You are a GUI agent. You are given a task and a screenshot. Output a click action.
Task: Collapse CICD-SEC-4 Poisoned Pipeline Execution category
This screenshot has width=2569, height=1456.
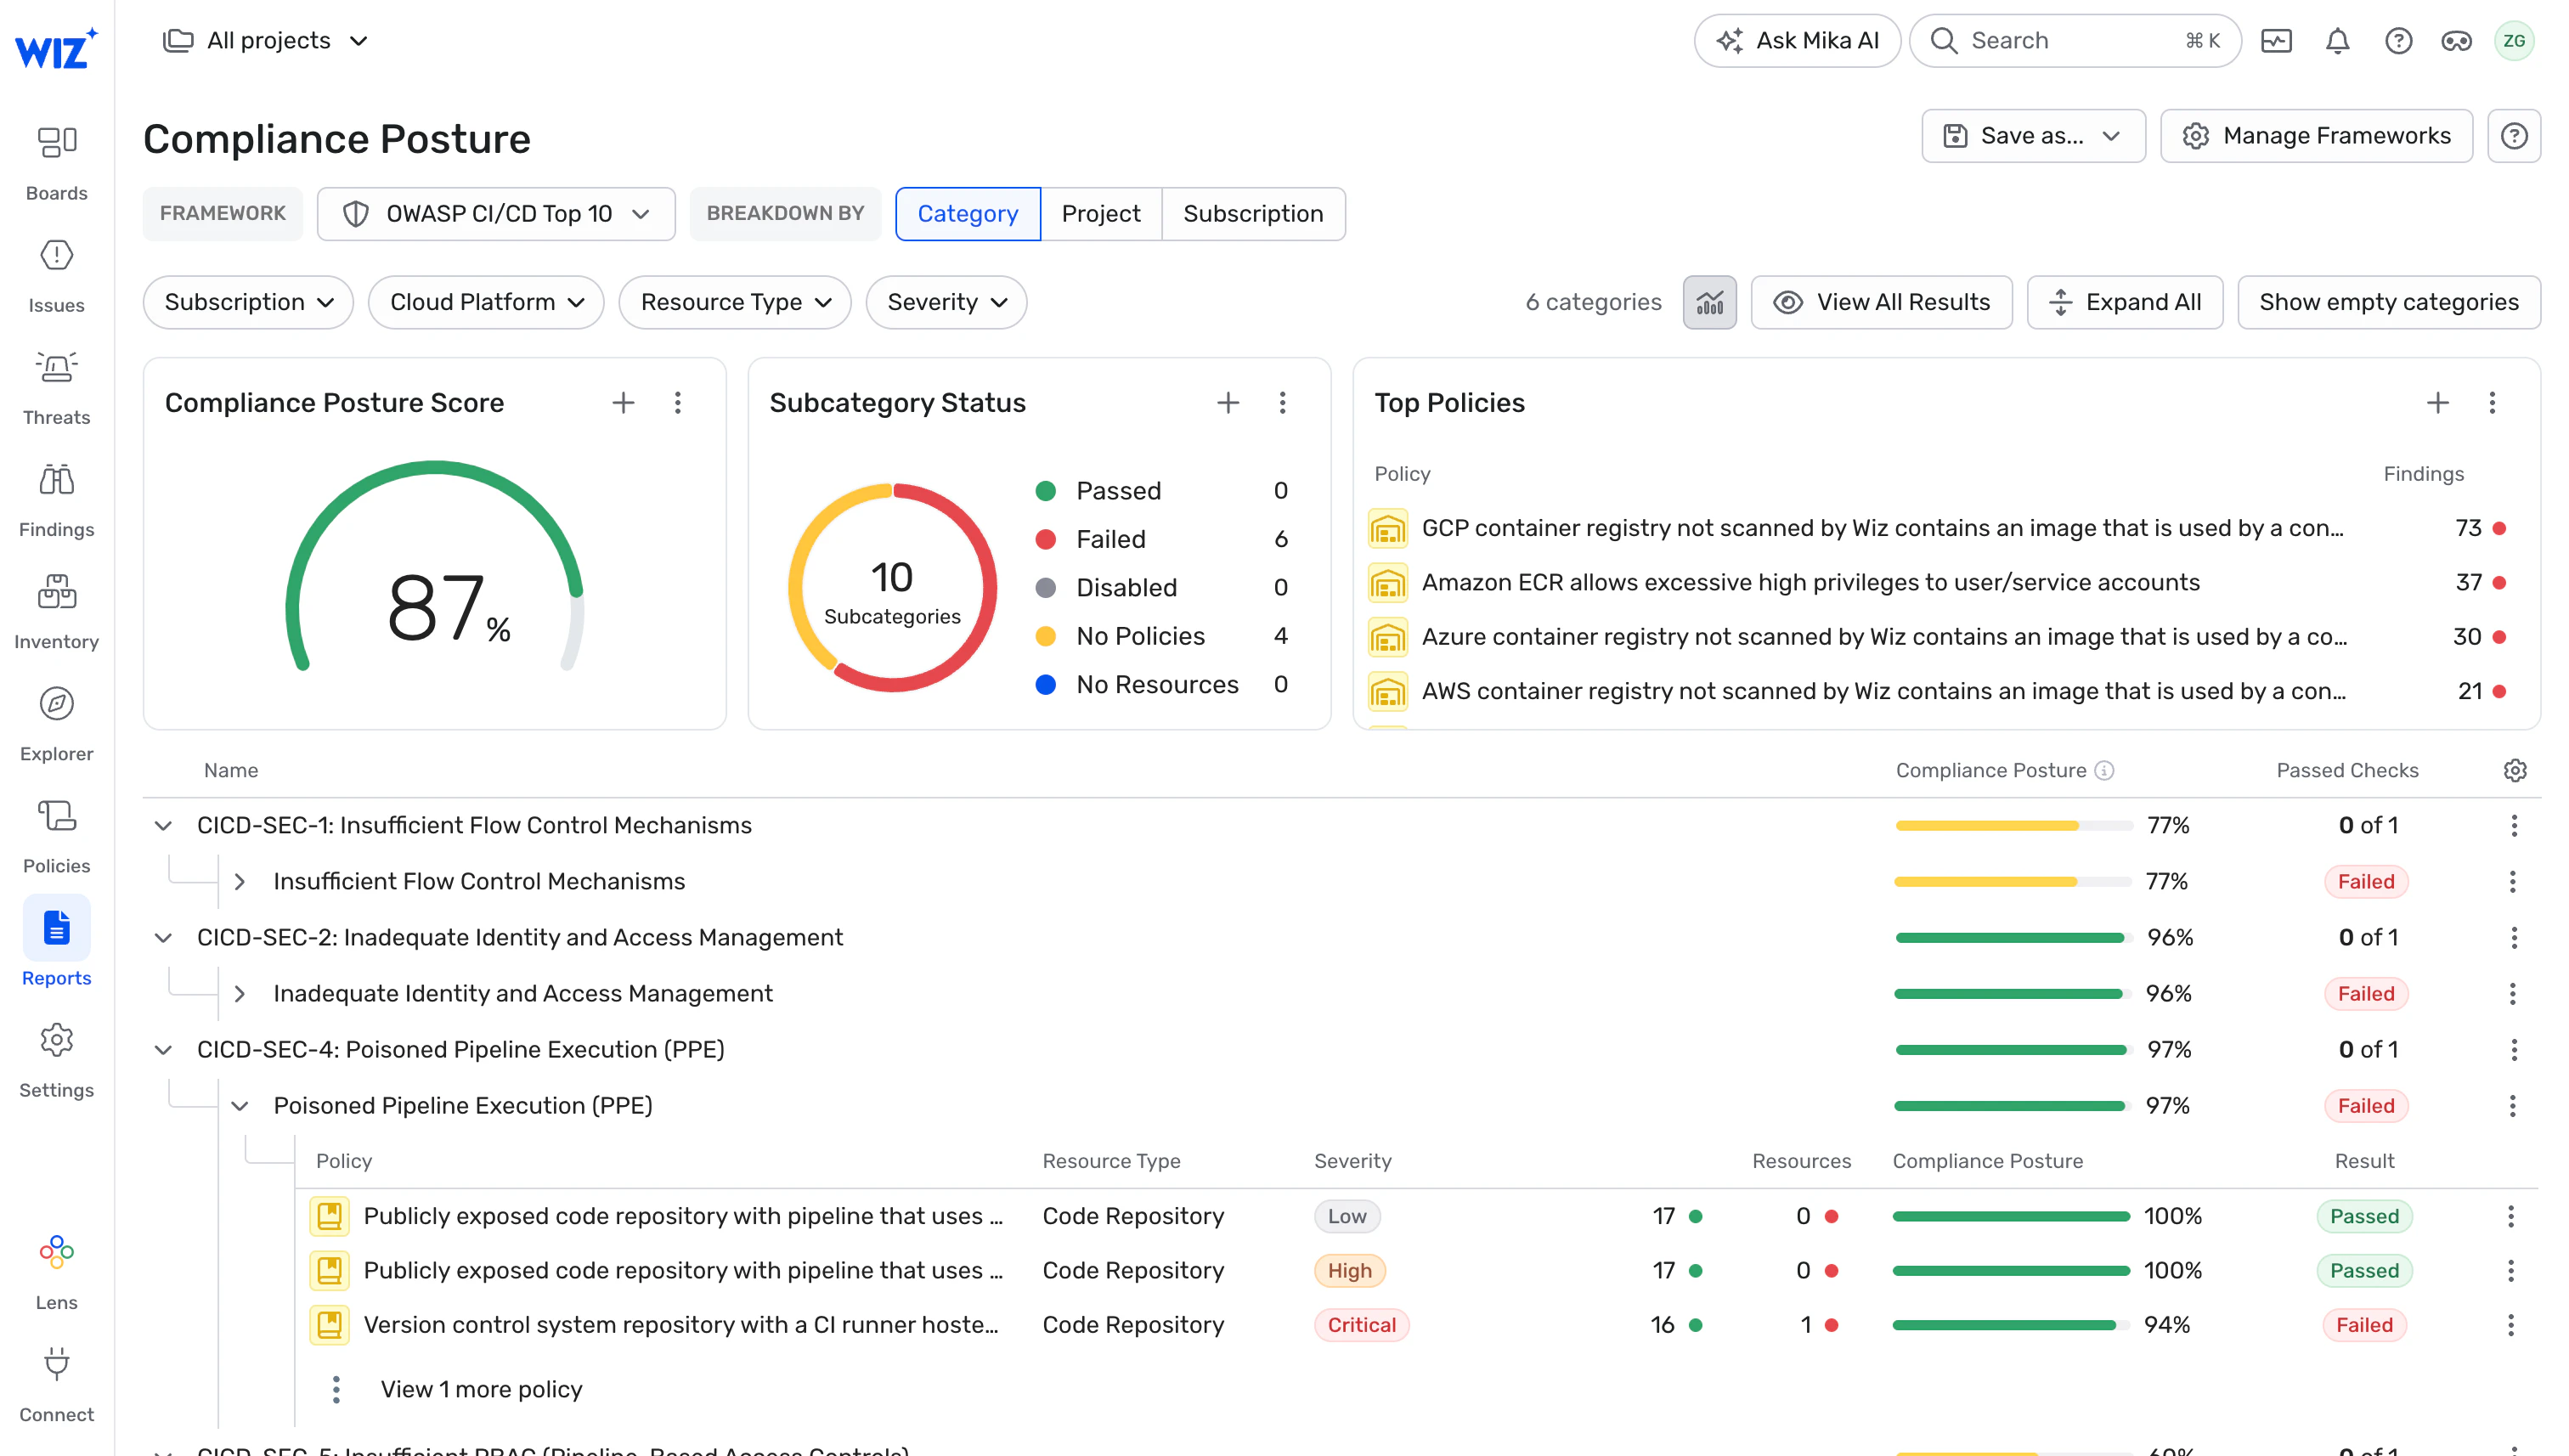point(163,1050)
